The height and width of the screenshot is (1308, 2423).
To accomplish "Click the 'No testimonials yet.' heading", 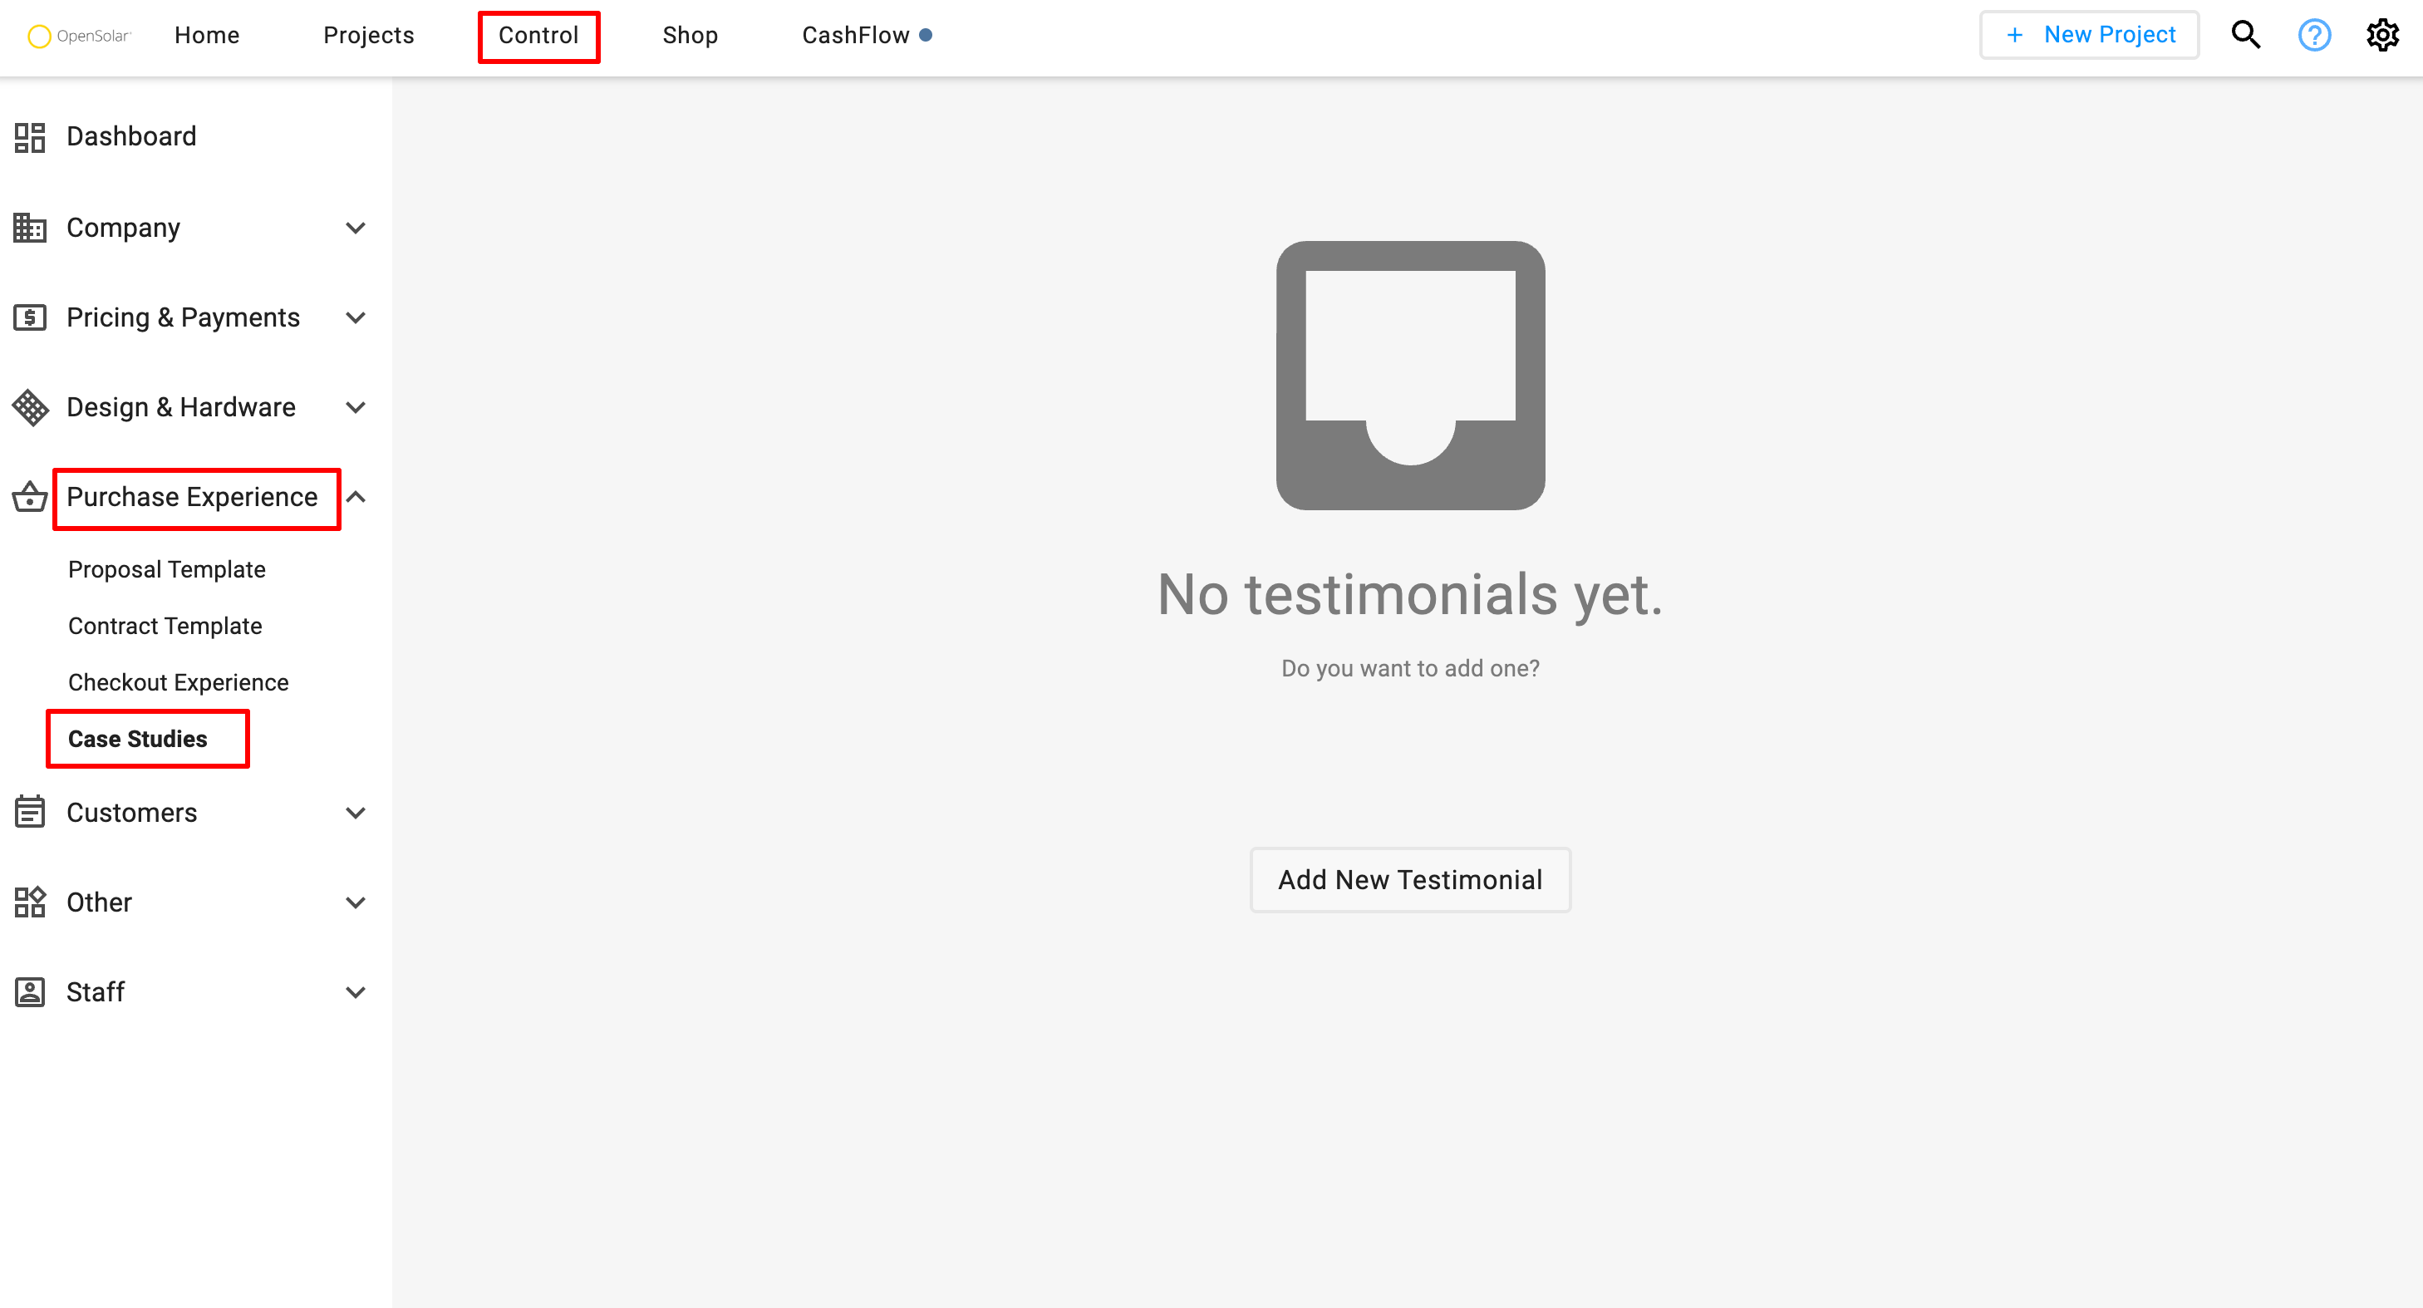I will click(1410, 594).
